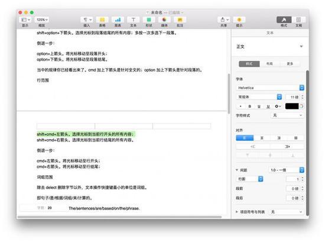Toggle underline text formatting

pos(259,107)
